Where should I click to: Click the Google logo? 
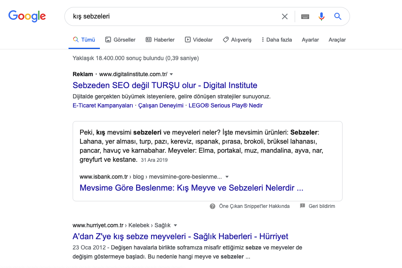[27, 16]
